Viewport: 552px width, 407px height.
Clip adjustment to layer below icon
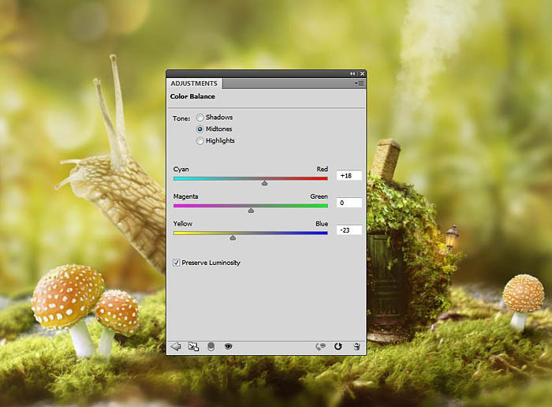tap(211, 345)
